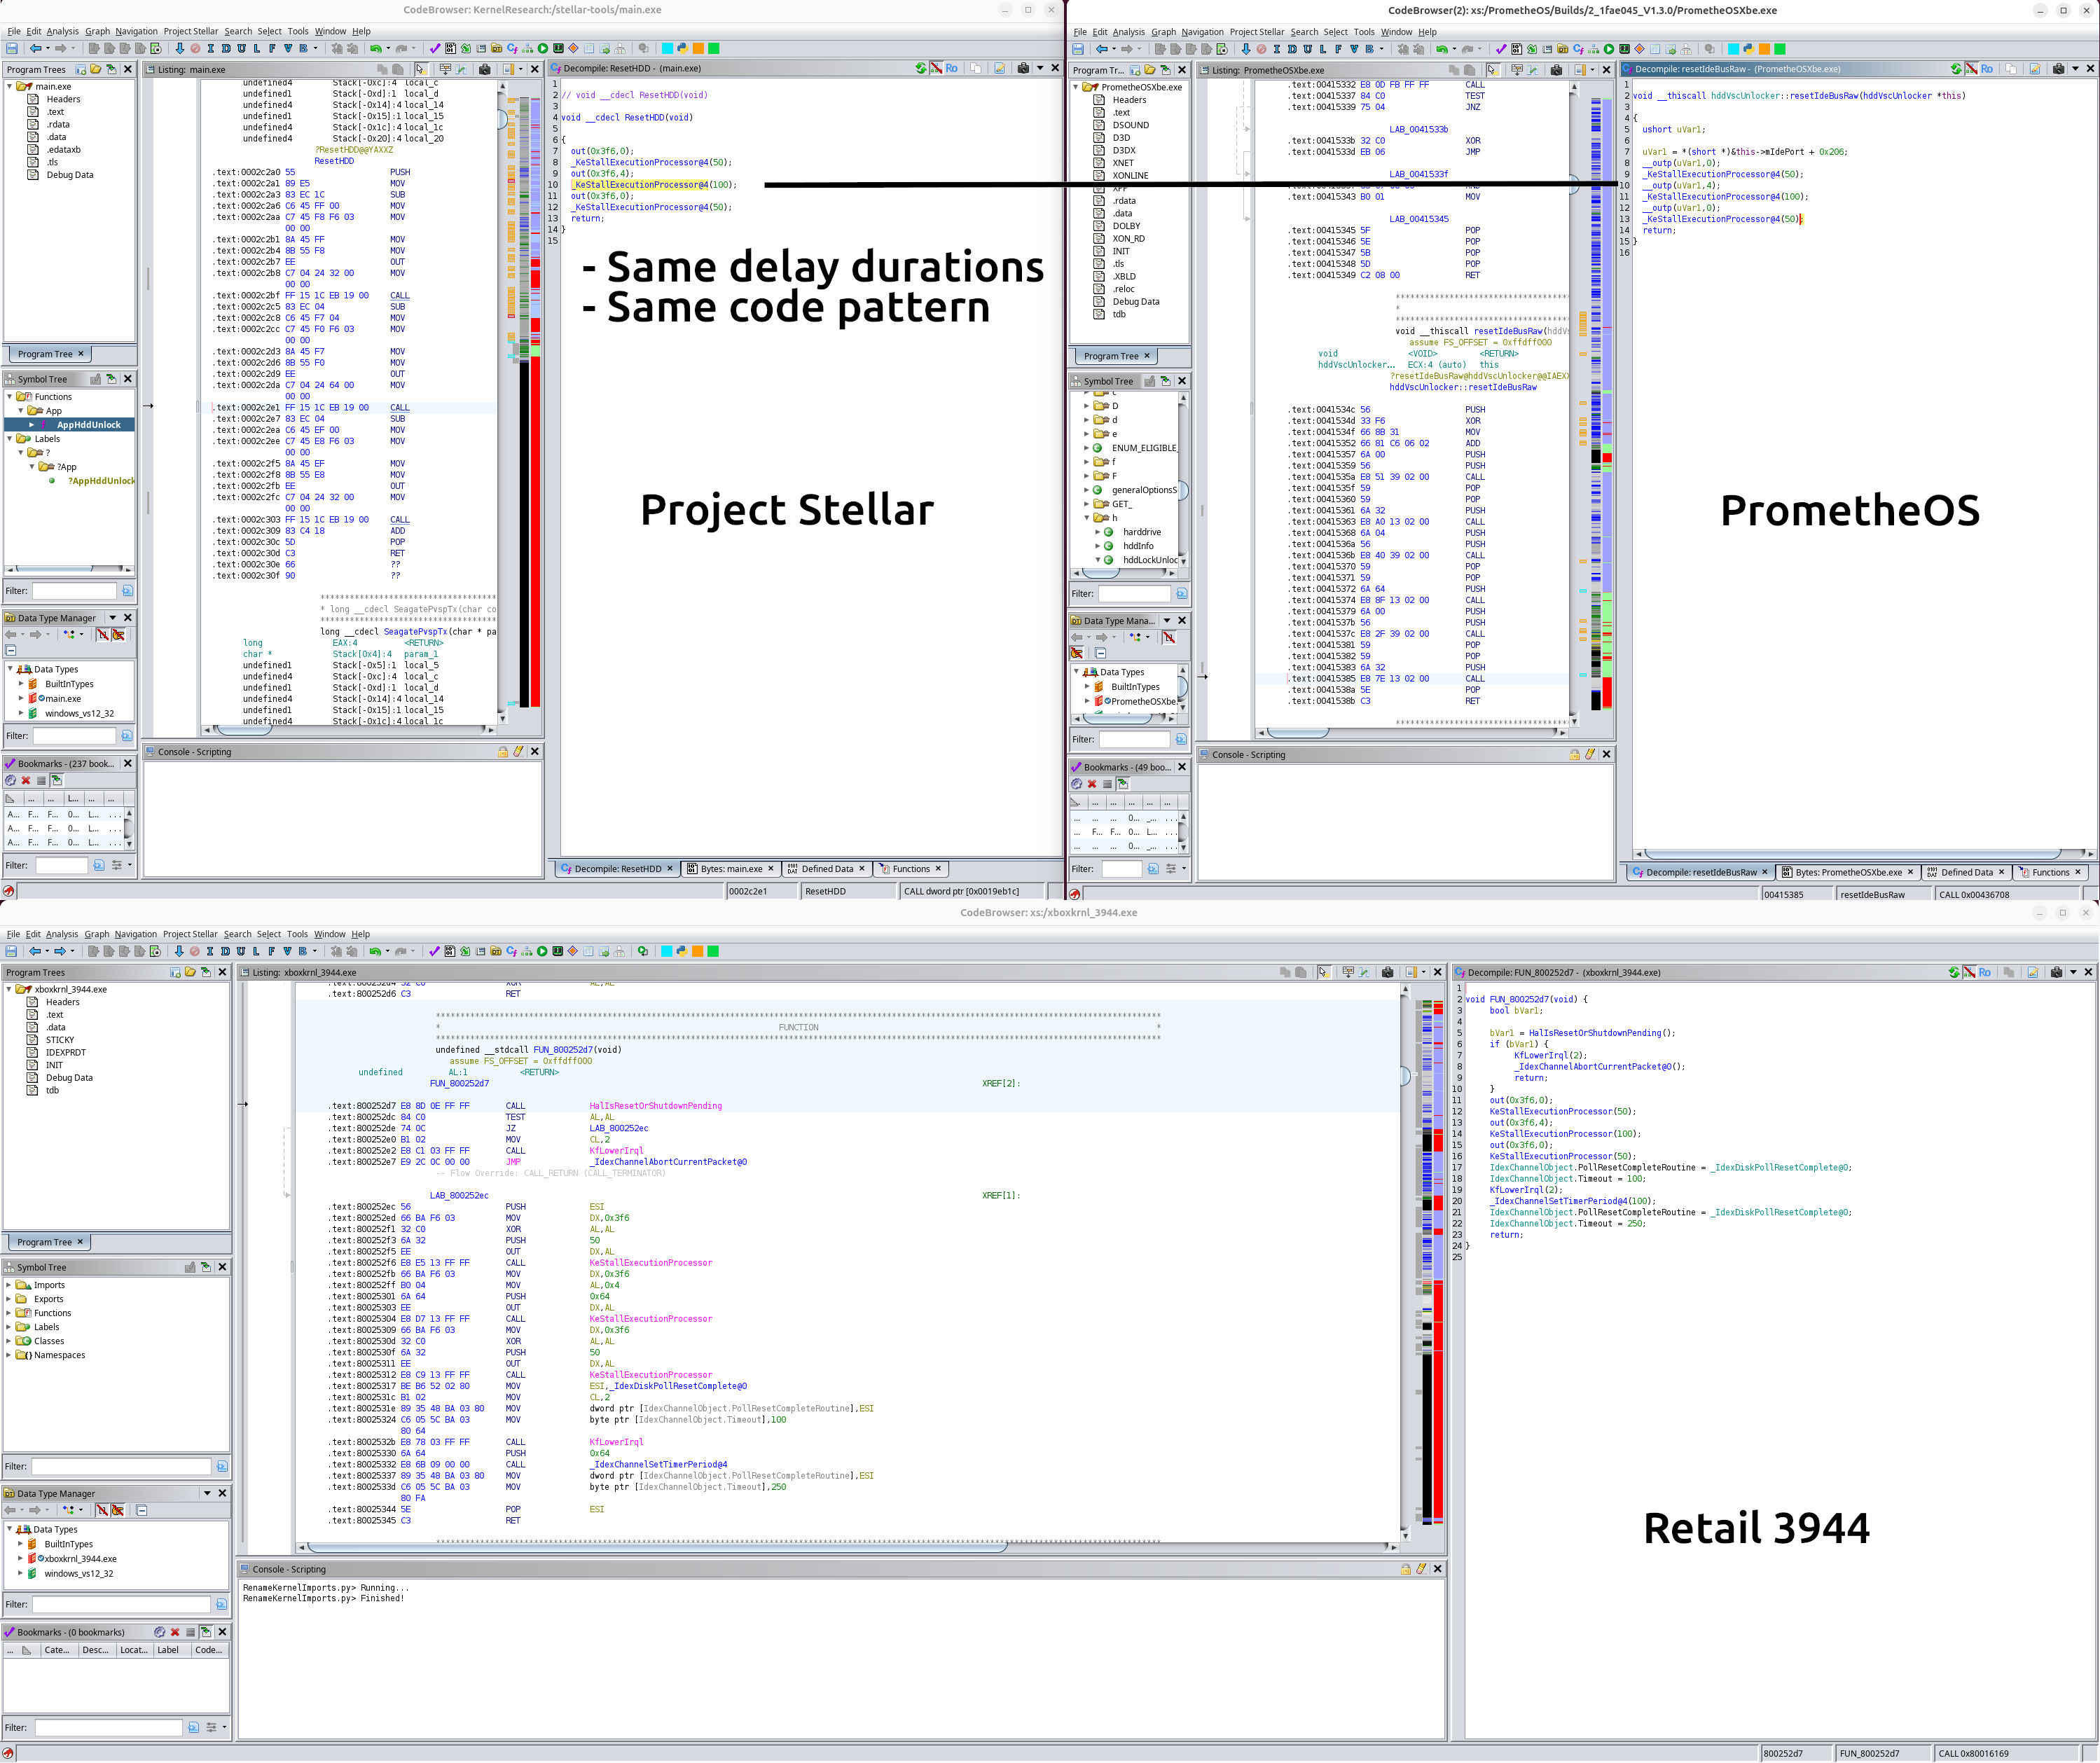This screenshot has height=1763, width=2100.
Task: Select AppHddUnlock in main.exe Symbol Tree
Action: pyautogui.click(x=88, y=425)
